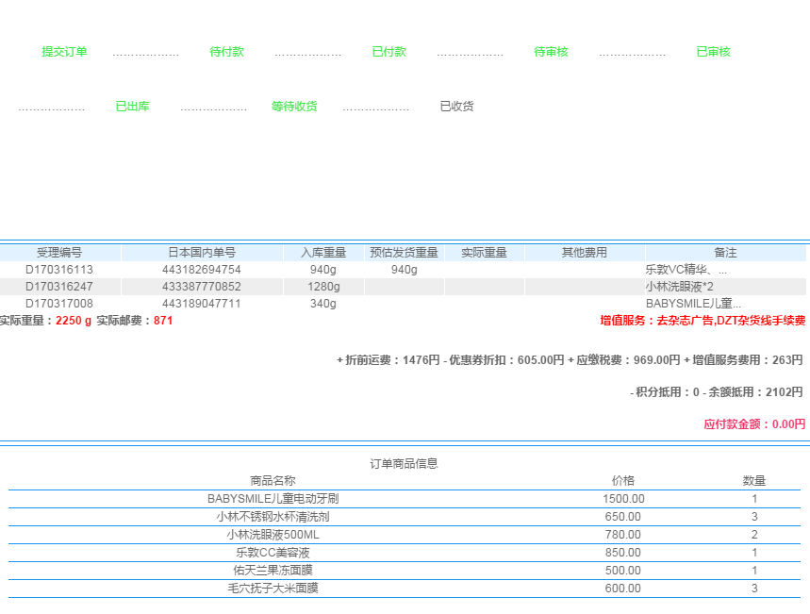Click the 已收货 status step
The width and height of the screenshot is (810, 614).
click(456, 107)
